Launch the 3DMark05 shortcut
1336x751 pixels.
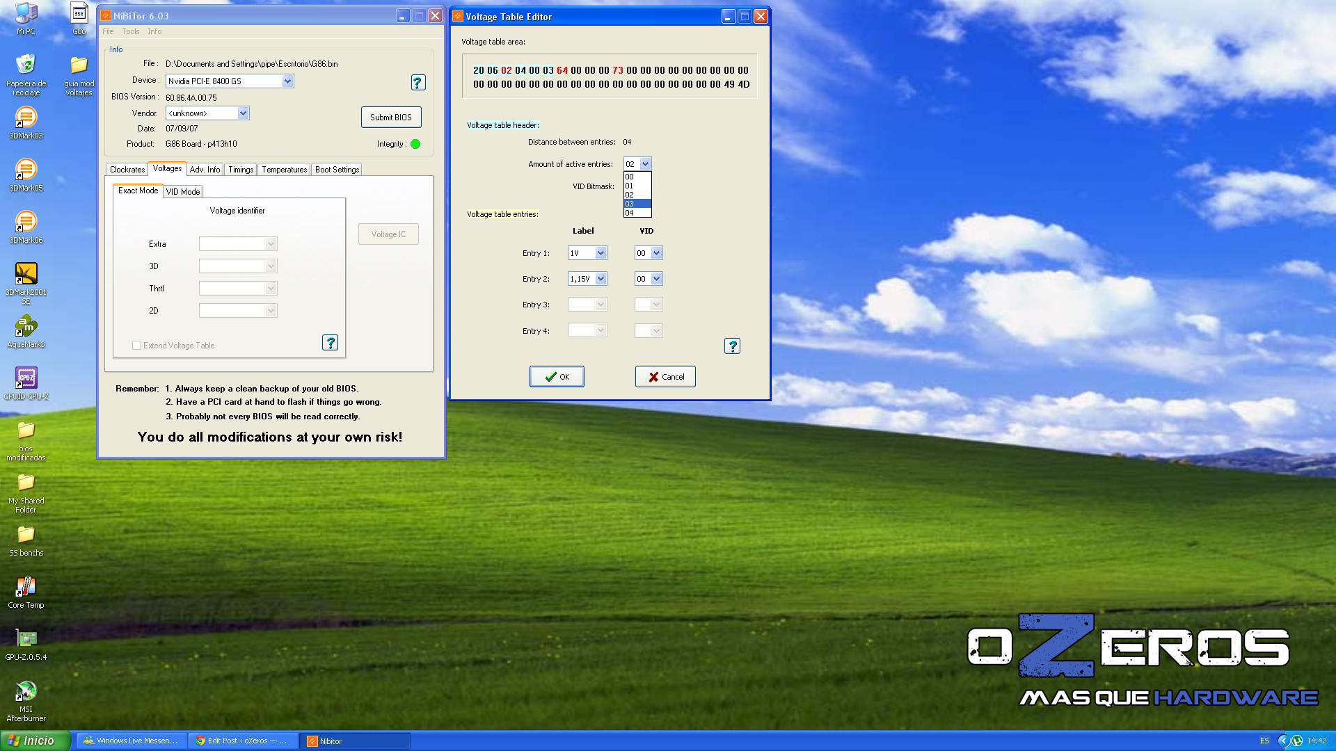[26, 175]
